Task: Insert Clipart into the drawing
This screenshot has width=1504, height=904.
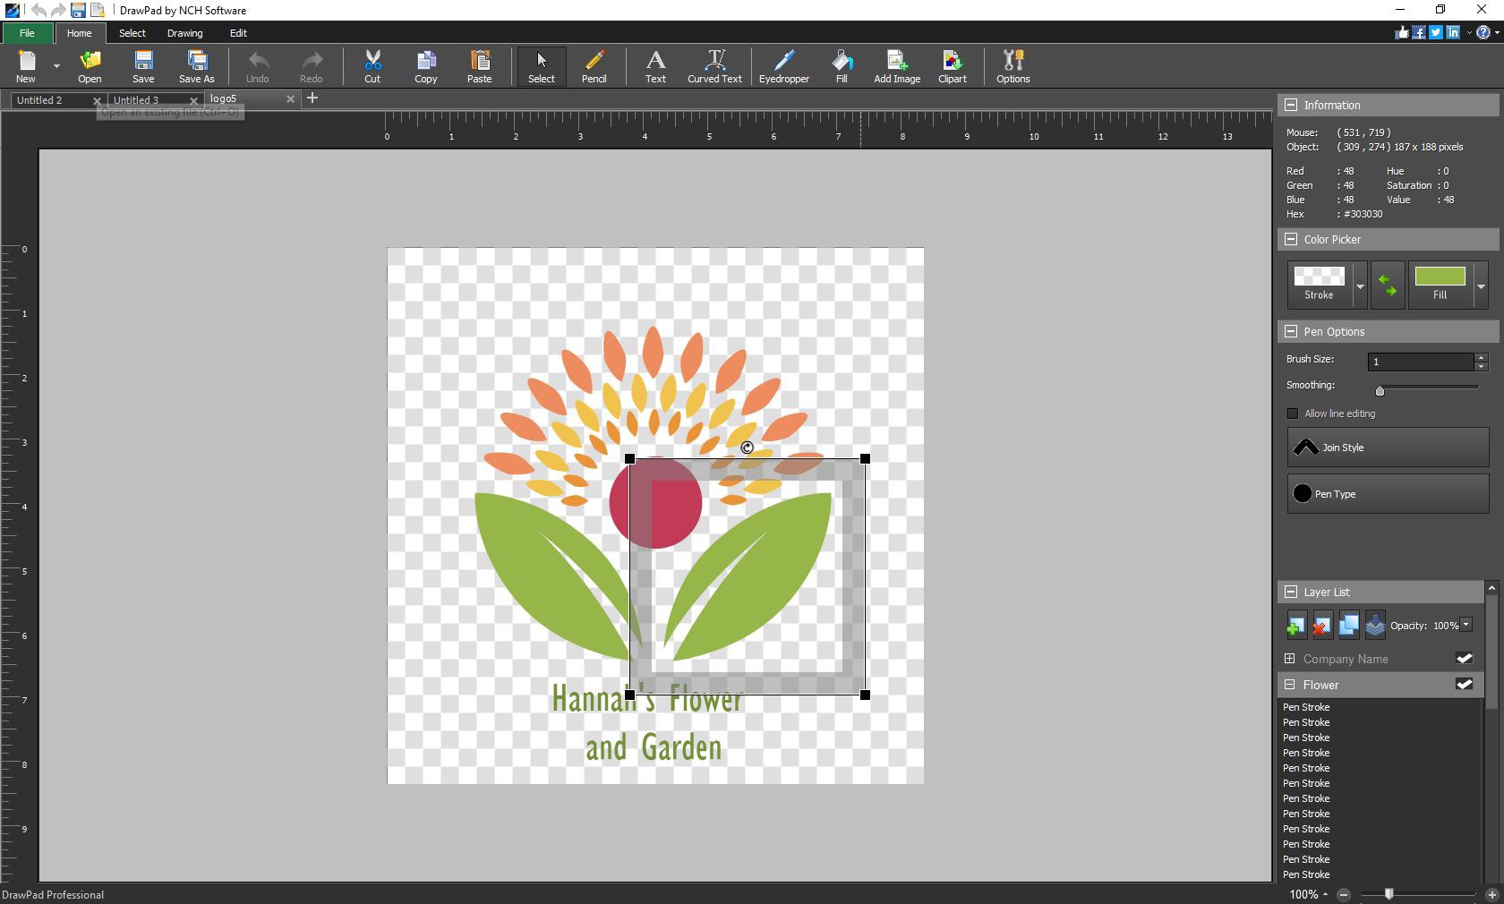Action: (x=952, y=66)
